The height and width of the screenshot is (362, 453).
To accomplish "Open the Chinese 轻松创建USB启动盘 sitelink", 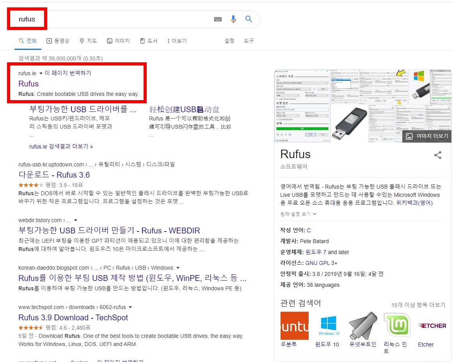I will click(184, 109).
